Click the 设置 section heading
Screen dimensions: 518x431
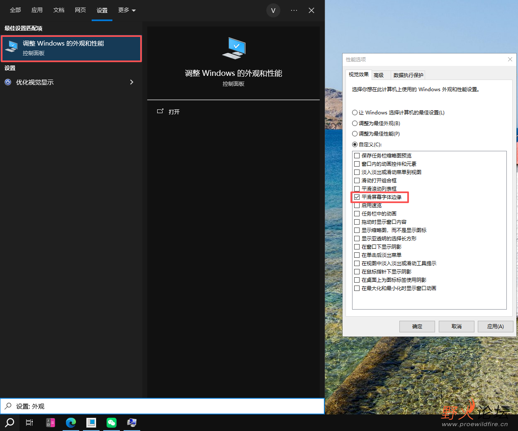10,68
